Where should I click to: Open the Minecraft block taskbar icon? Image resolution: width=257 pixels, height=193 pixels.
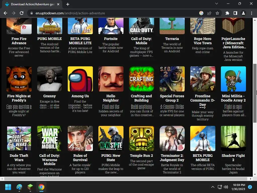[x=30, y=187]
